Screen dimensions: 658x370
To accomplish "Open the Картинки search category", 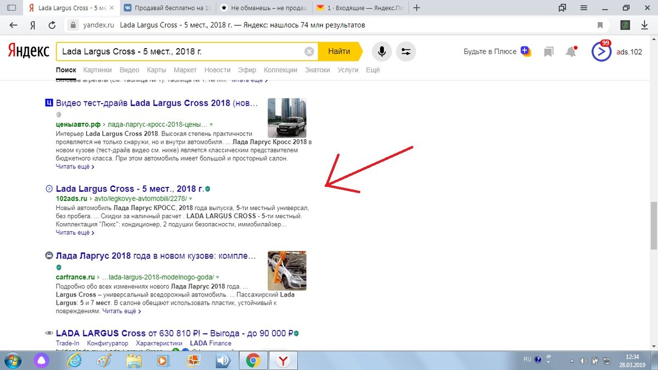I will pyautogui.click(x=97, y=70).
